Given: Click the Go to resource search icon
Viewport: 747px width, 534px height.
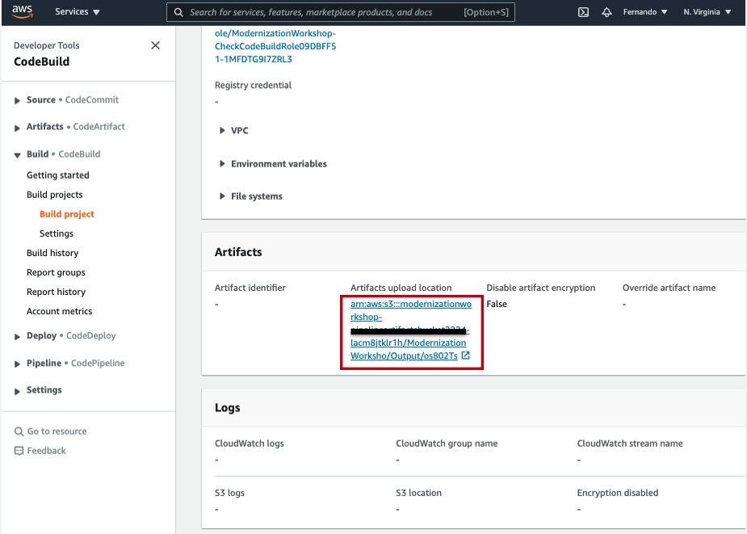Looking at the screenshot, I should coord(19,431).
